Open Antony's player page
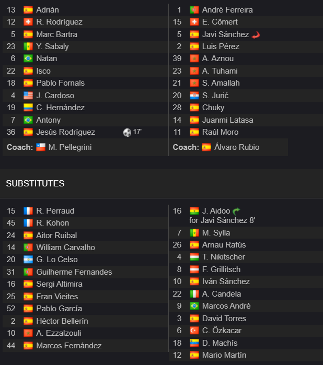Viewport: 323px width, 365px height. tap(49, 120)
